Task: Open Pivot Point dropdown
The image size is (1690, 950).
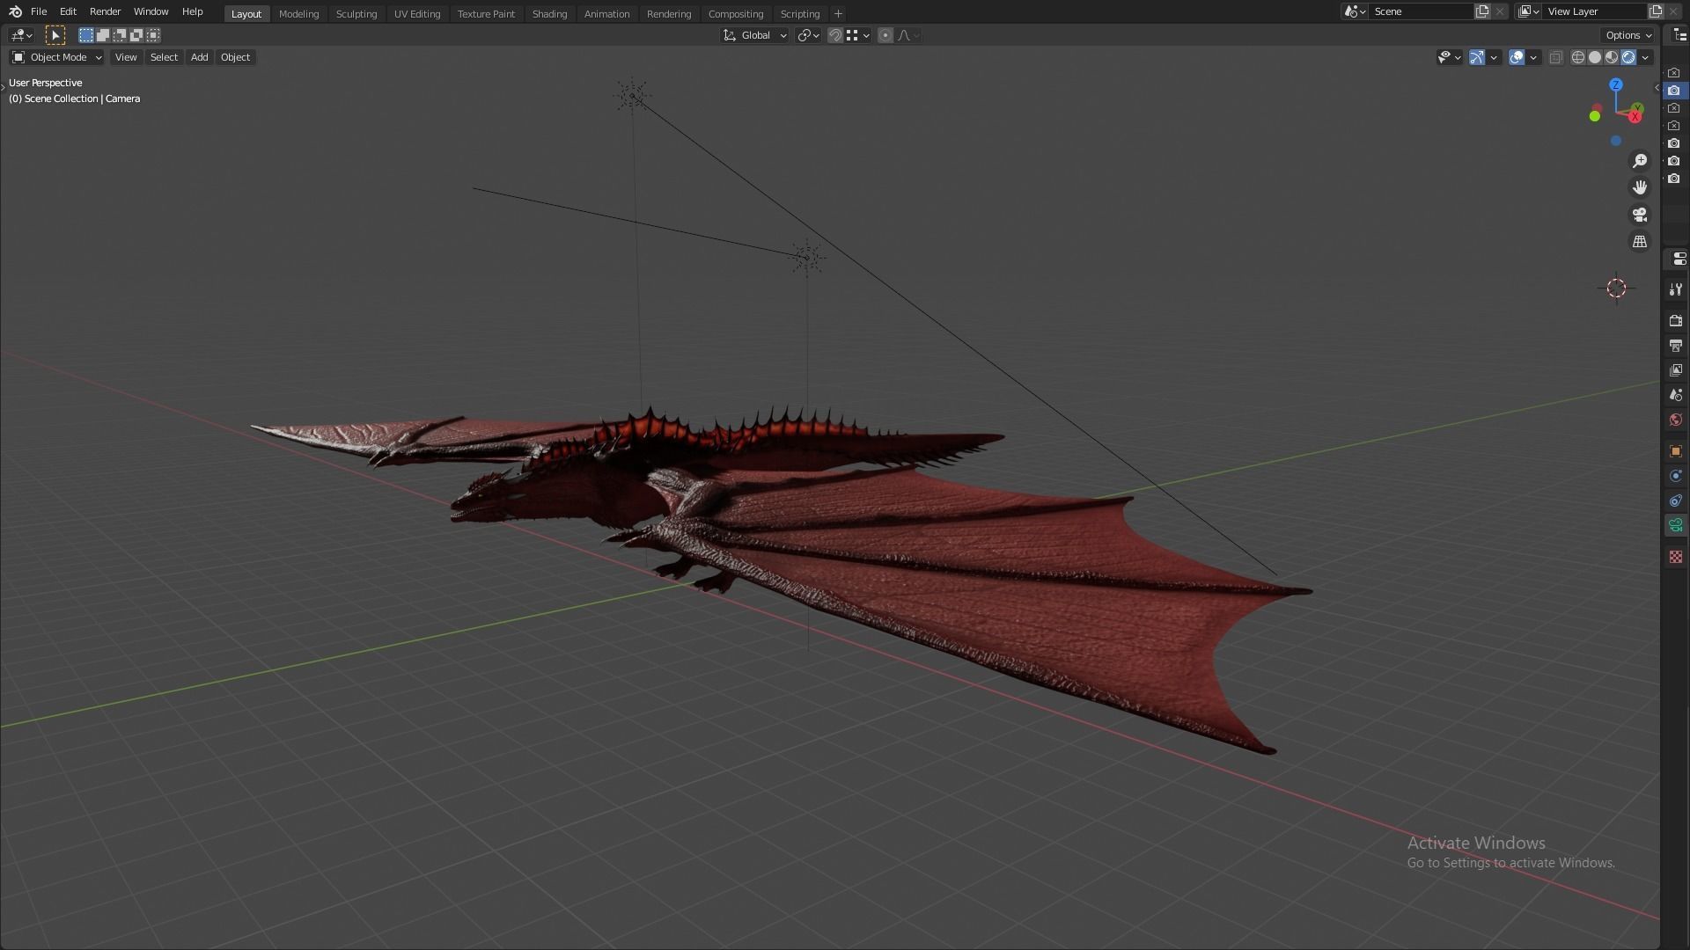Action: pos(808,35)
